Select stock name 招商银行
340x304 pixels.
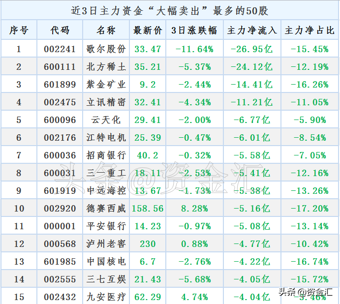point(106,155)
